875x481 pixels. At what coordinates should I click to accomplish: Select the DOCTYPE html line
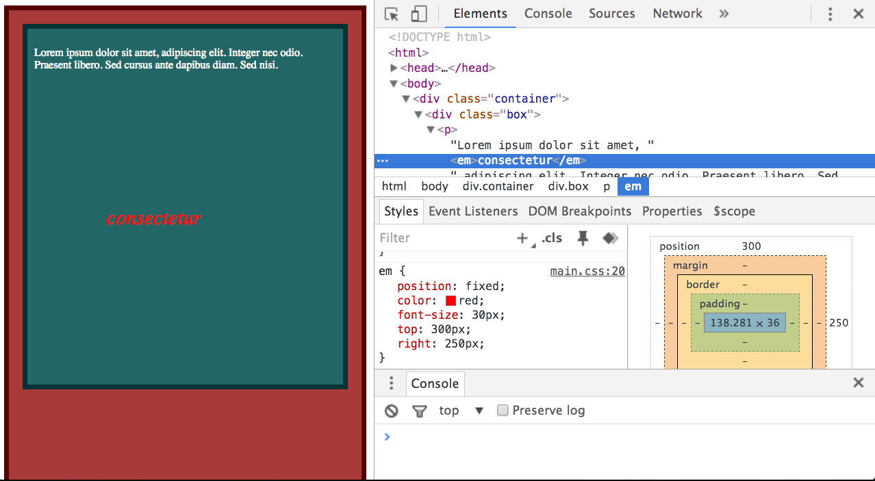440,37
